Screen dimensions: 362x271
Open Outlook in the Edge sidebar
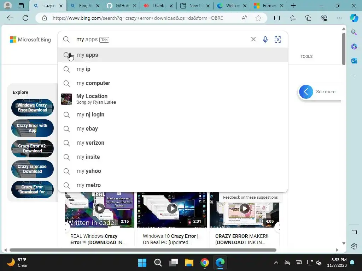354,61
